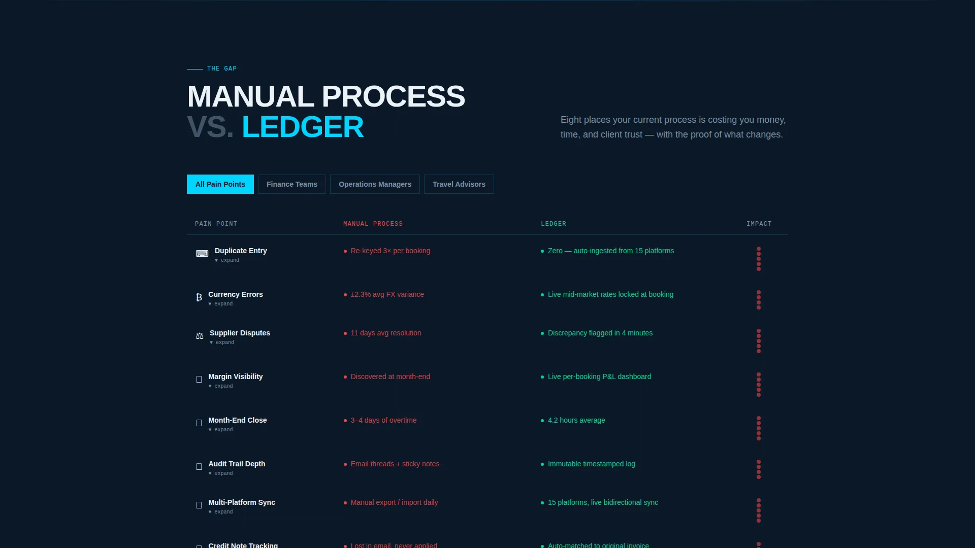Click the icon beside Audit Trail Depth

[199, 467]
